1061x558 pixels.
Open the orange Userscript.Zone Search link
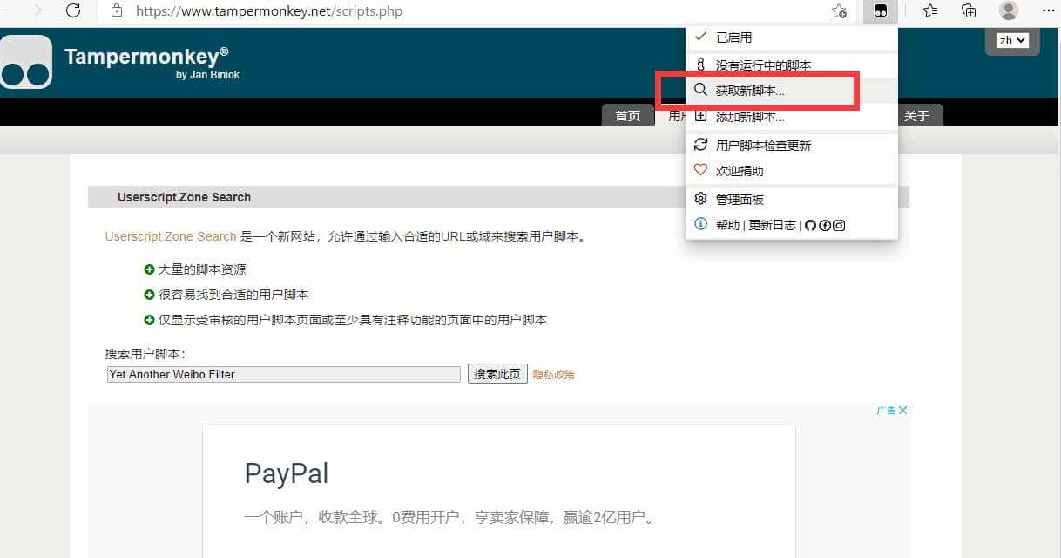coord(171,236)
